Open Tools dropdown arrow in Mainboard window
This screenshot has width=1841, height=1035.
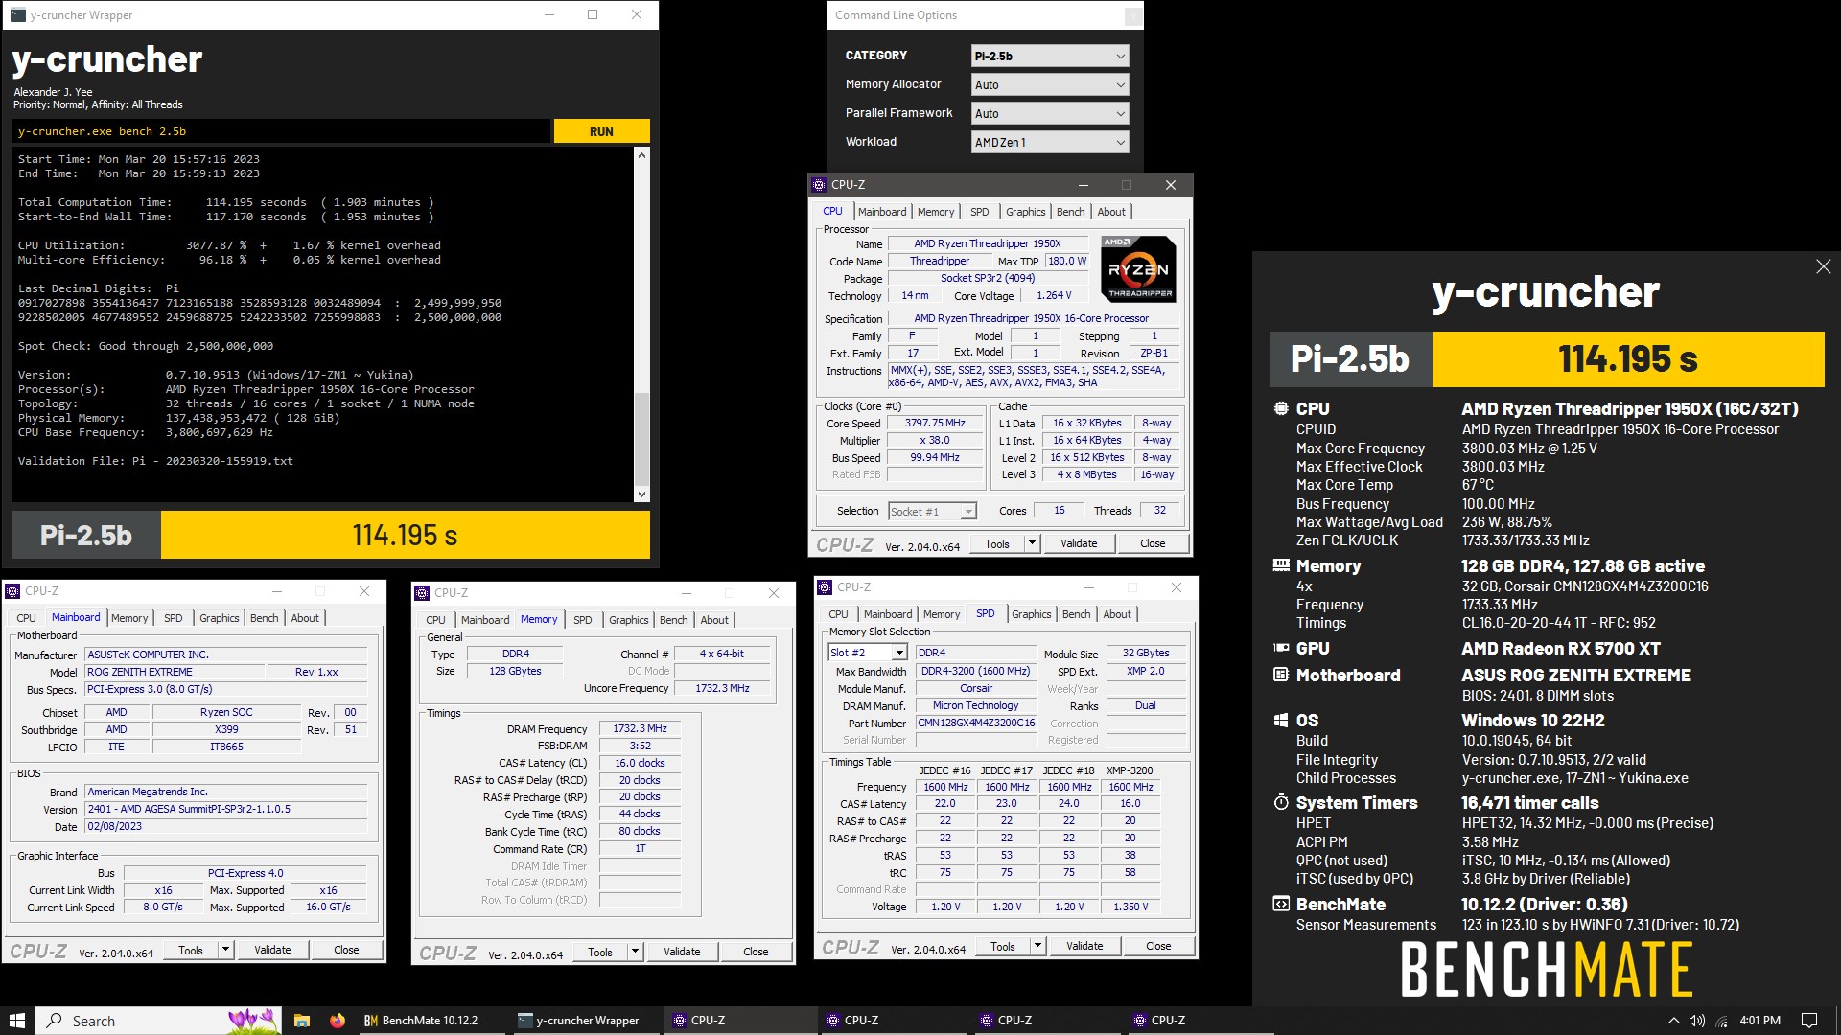(x=225, y=950)
